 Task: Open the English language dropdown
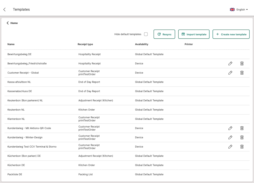239,9
